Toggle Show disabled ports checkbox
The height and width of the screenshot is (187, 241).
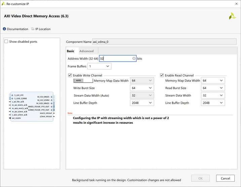(x=6, y=41)
